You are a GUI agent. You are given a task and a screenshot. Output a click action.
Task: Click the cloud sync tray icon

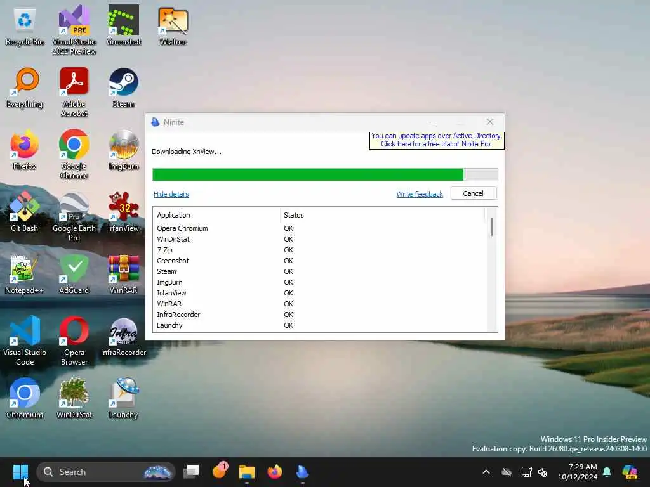(506, 472)
